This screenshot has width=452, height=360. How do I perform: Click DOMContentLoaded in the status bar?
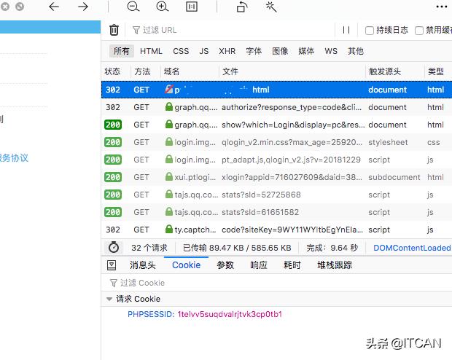pos(412,248)
